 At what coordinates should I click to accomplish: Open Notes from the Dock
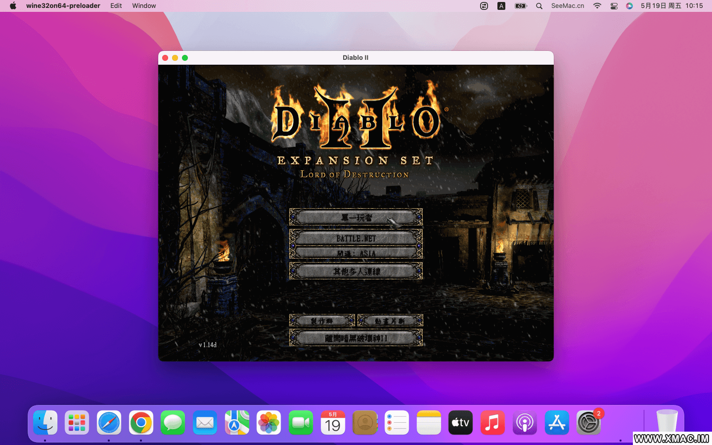(x=429, y=423)
